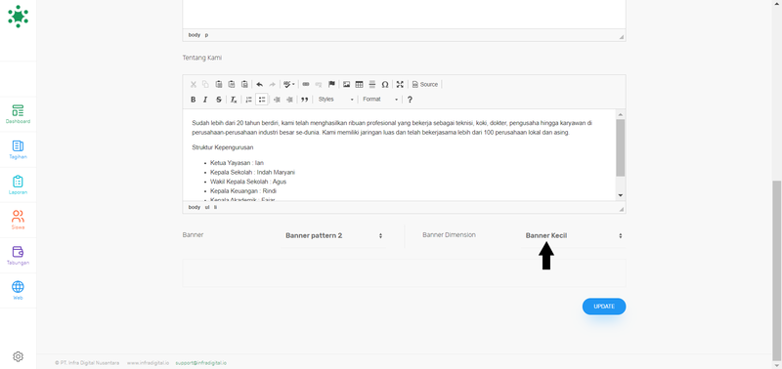
Task: Insert a link with the link icon
Action: coord(306,84)
